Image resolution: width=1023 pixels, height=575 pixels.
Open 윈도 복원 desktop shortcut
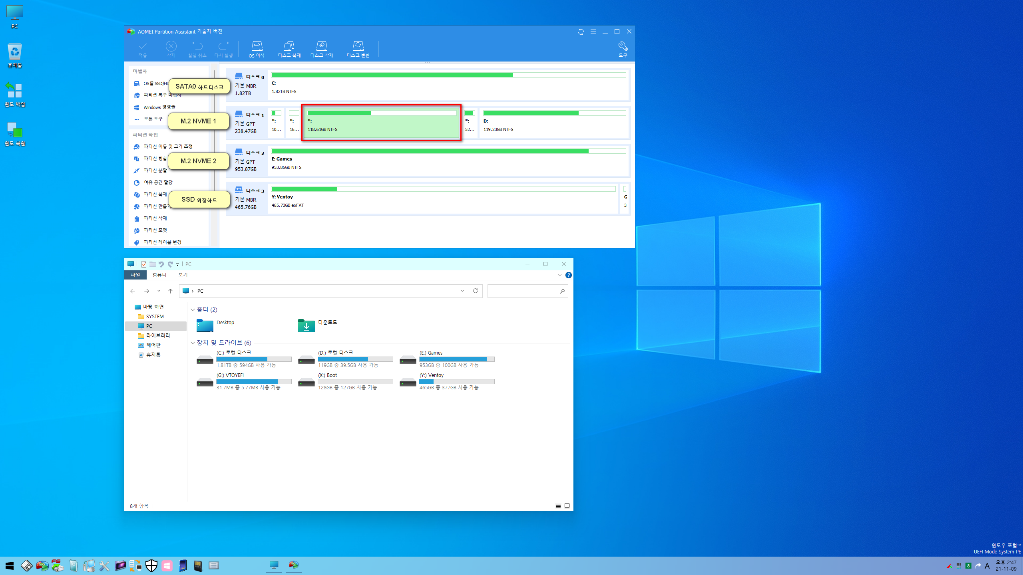tap(15, 133)
